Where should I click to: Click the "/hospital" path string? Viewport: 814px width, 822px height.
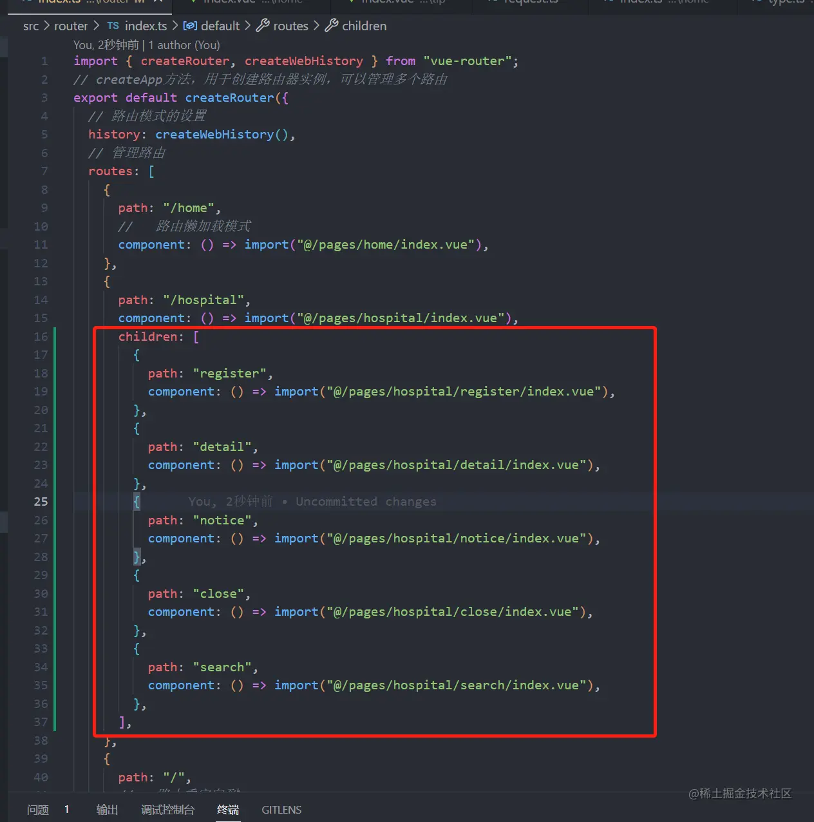pyautogui.click(x=203, y=300)
